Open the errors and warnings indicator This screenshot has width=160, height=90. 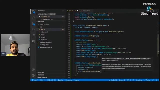pyautogui.click(x=52, y=80)
